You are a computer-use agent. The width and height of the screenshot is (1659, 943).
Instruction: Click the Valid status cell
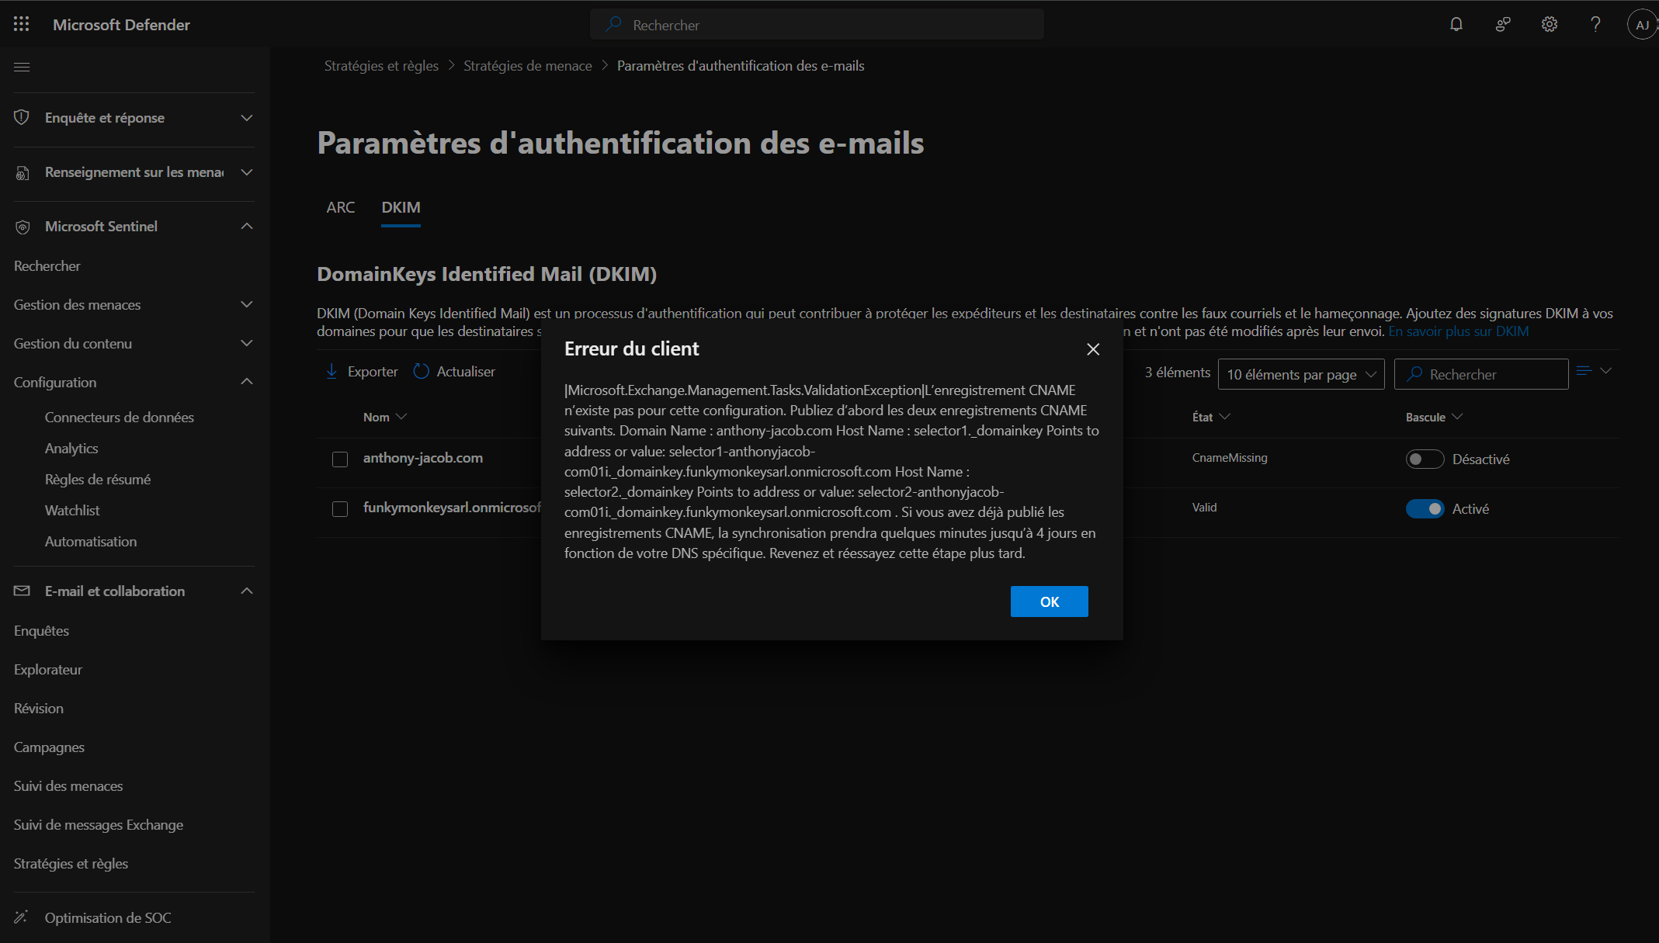pos(1205,508)
